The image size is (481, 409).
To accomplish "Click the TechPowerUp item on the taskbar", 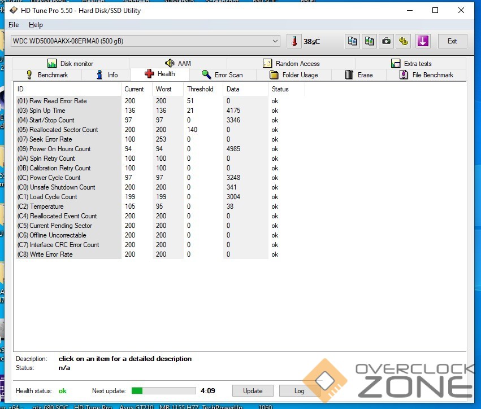I will click(x=222, y=406).
